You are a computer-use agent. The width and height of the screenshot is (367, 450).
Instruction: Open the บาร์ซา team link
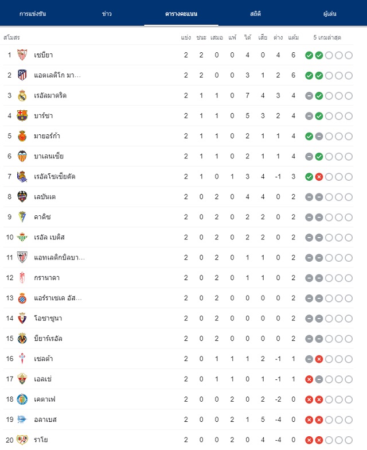click(44, 116)
